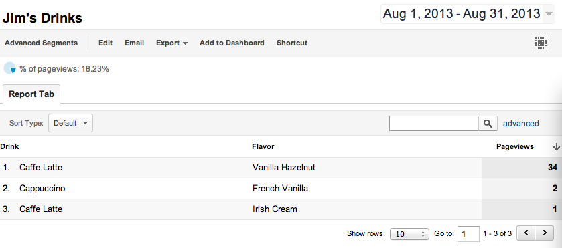Click the table search input field
Screen dimensions: 562x248
pyautogui.click(x=434, y=124)
